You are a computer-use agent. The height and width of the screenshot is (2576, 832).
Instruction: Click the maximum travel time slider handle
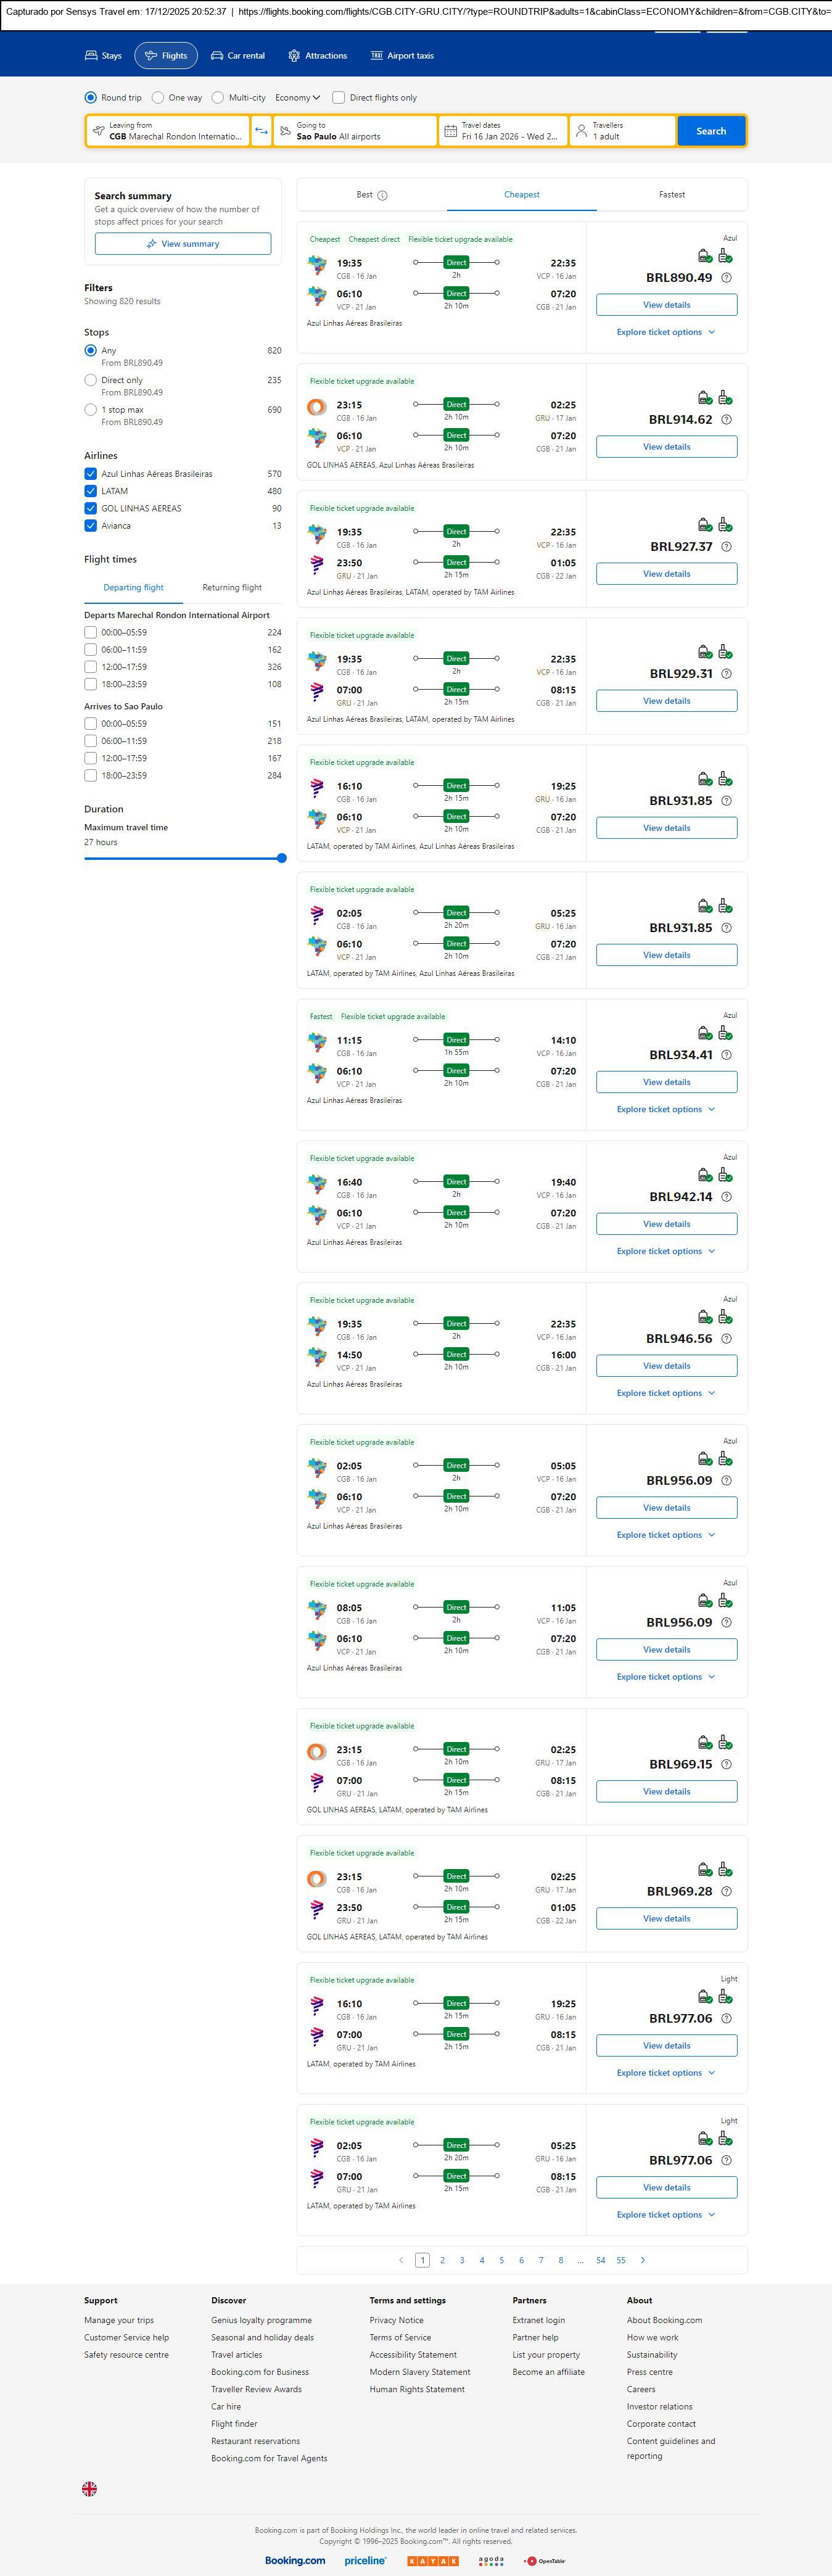(282, 858)
